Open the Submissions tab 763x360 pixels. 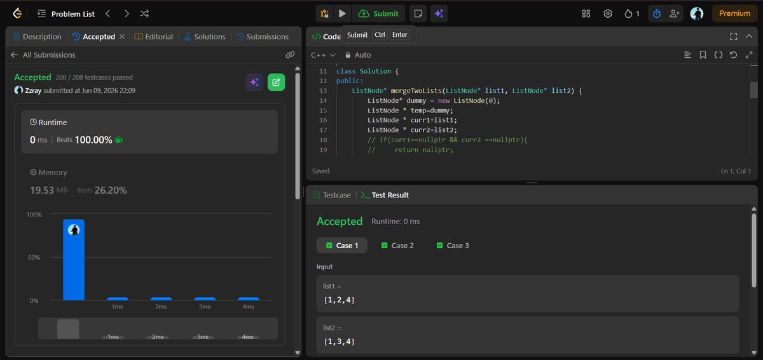[x=262, y=37]
